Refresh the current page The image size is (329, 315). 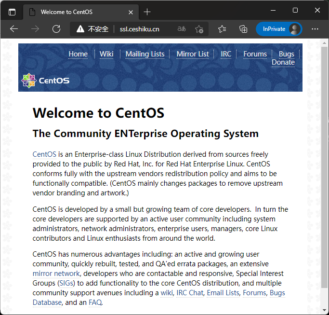[x=56, y=29]
